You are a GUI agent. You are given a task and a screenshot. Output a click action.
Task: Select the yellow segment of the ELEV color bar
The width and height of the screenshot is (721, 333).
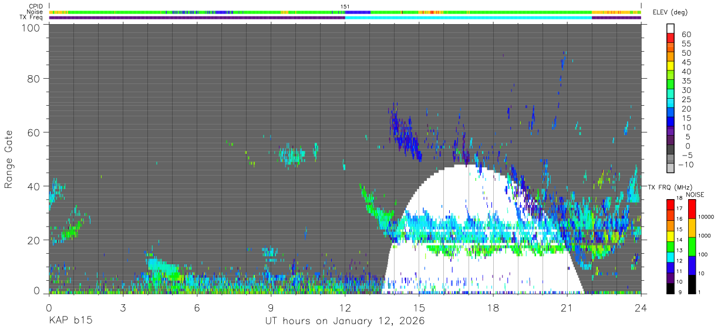[671, 66]
